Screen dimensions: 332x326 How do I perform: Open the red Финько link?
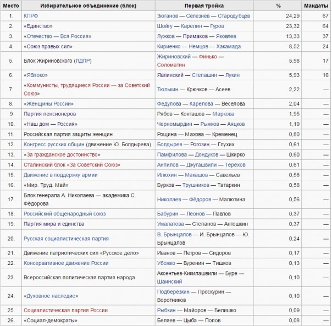pyautogui.click(x=208, y=57)
